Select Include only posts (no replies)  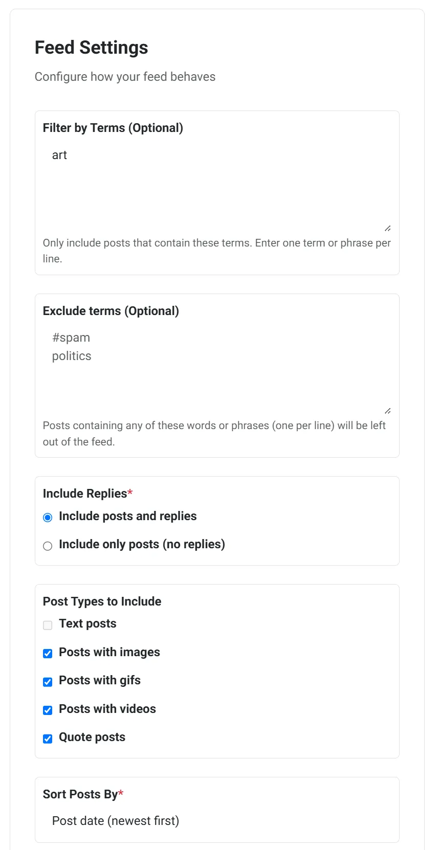pos(48,546)
